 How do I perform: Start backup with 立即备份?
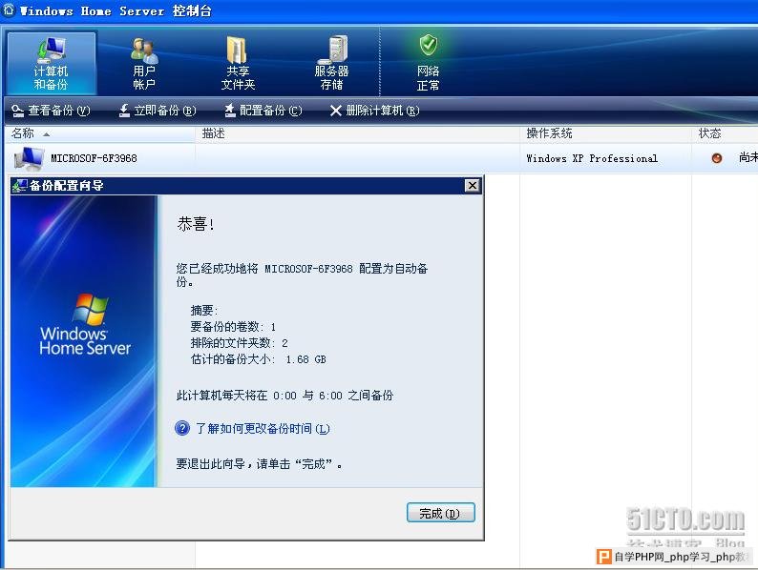[x=158, y=111]
